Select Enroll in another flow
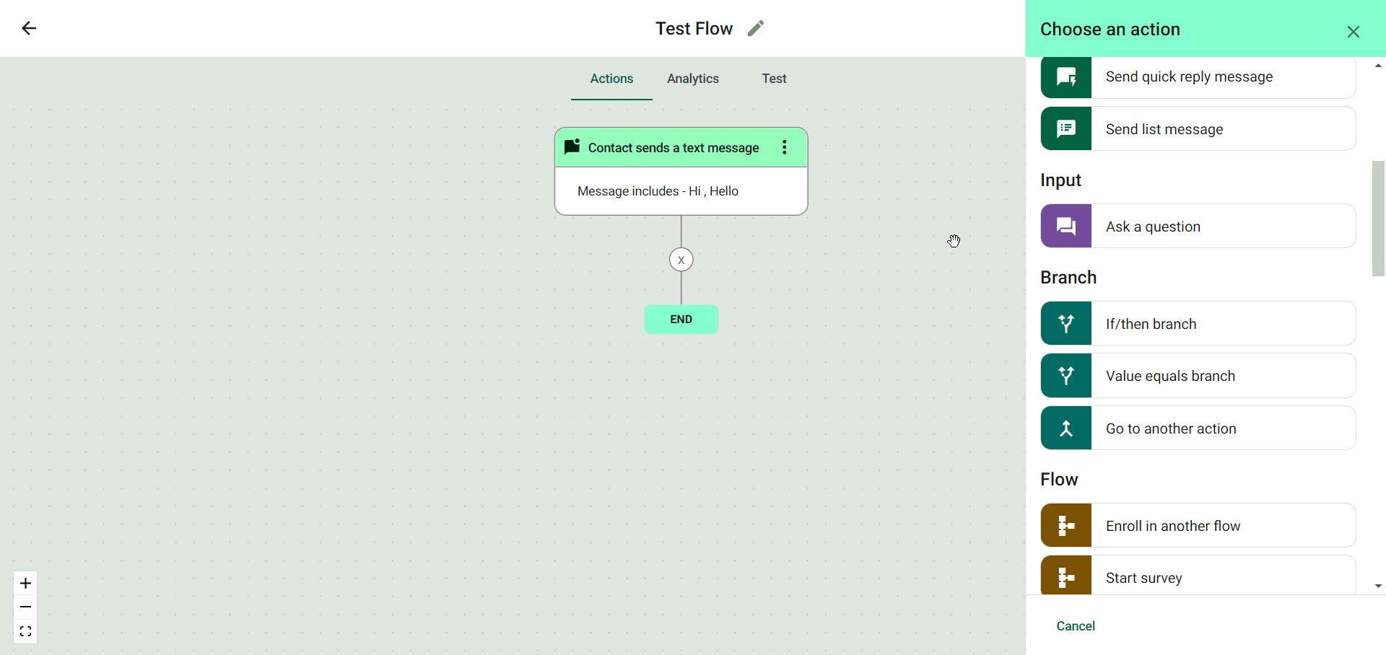 coord(1198,526)
